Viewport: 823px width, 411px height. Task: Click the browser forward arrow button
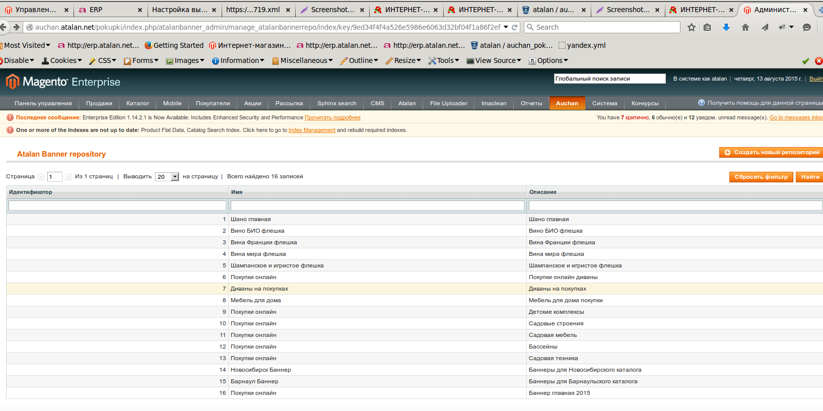tap(17, 27)
